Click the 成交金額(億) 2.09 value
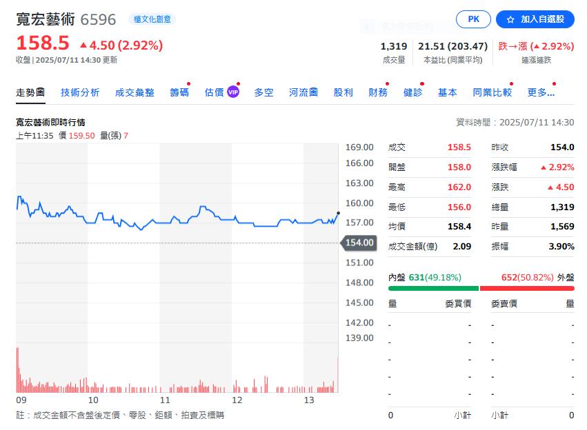This screenshot has height=430, width=587. [462, 247]
